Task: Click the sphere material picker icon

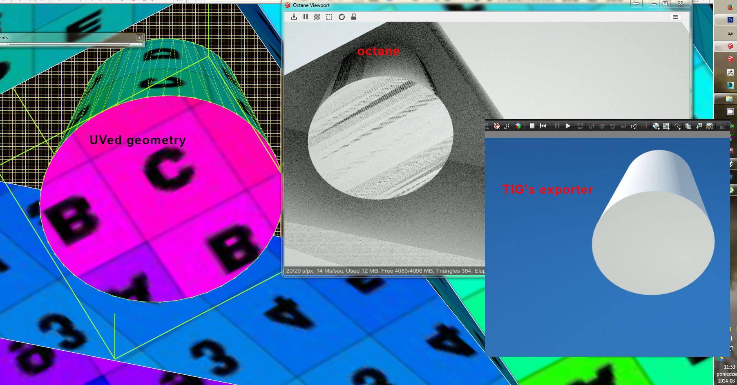Action: [612, 126]
